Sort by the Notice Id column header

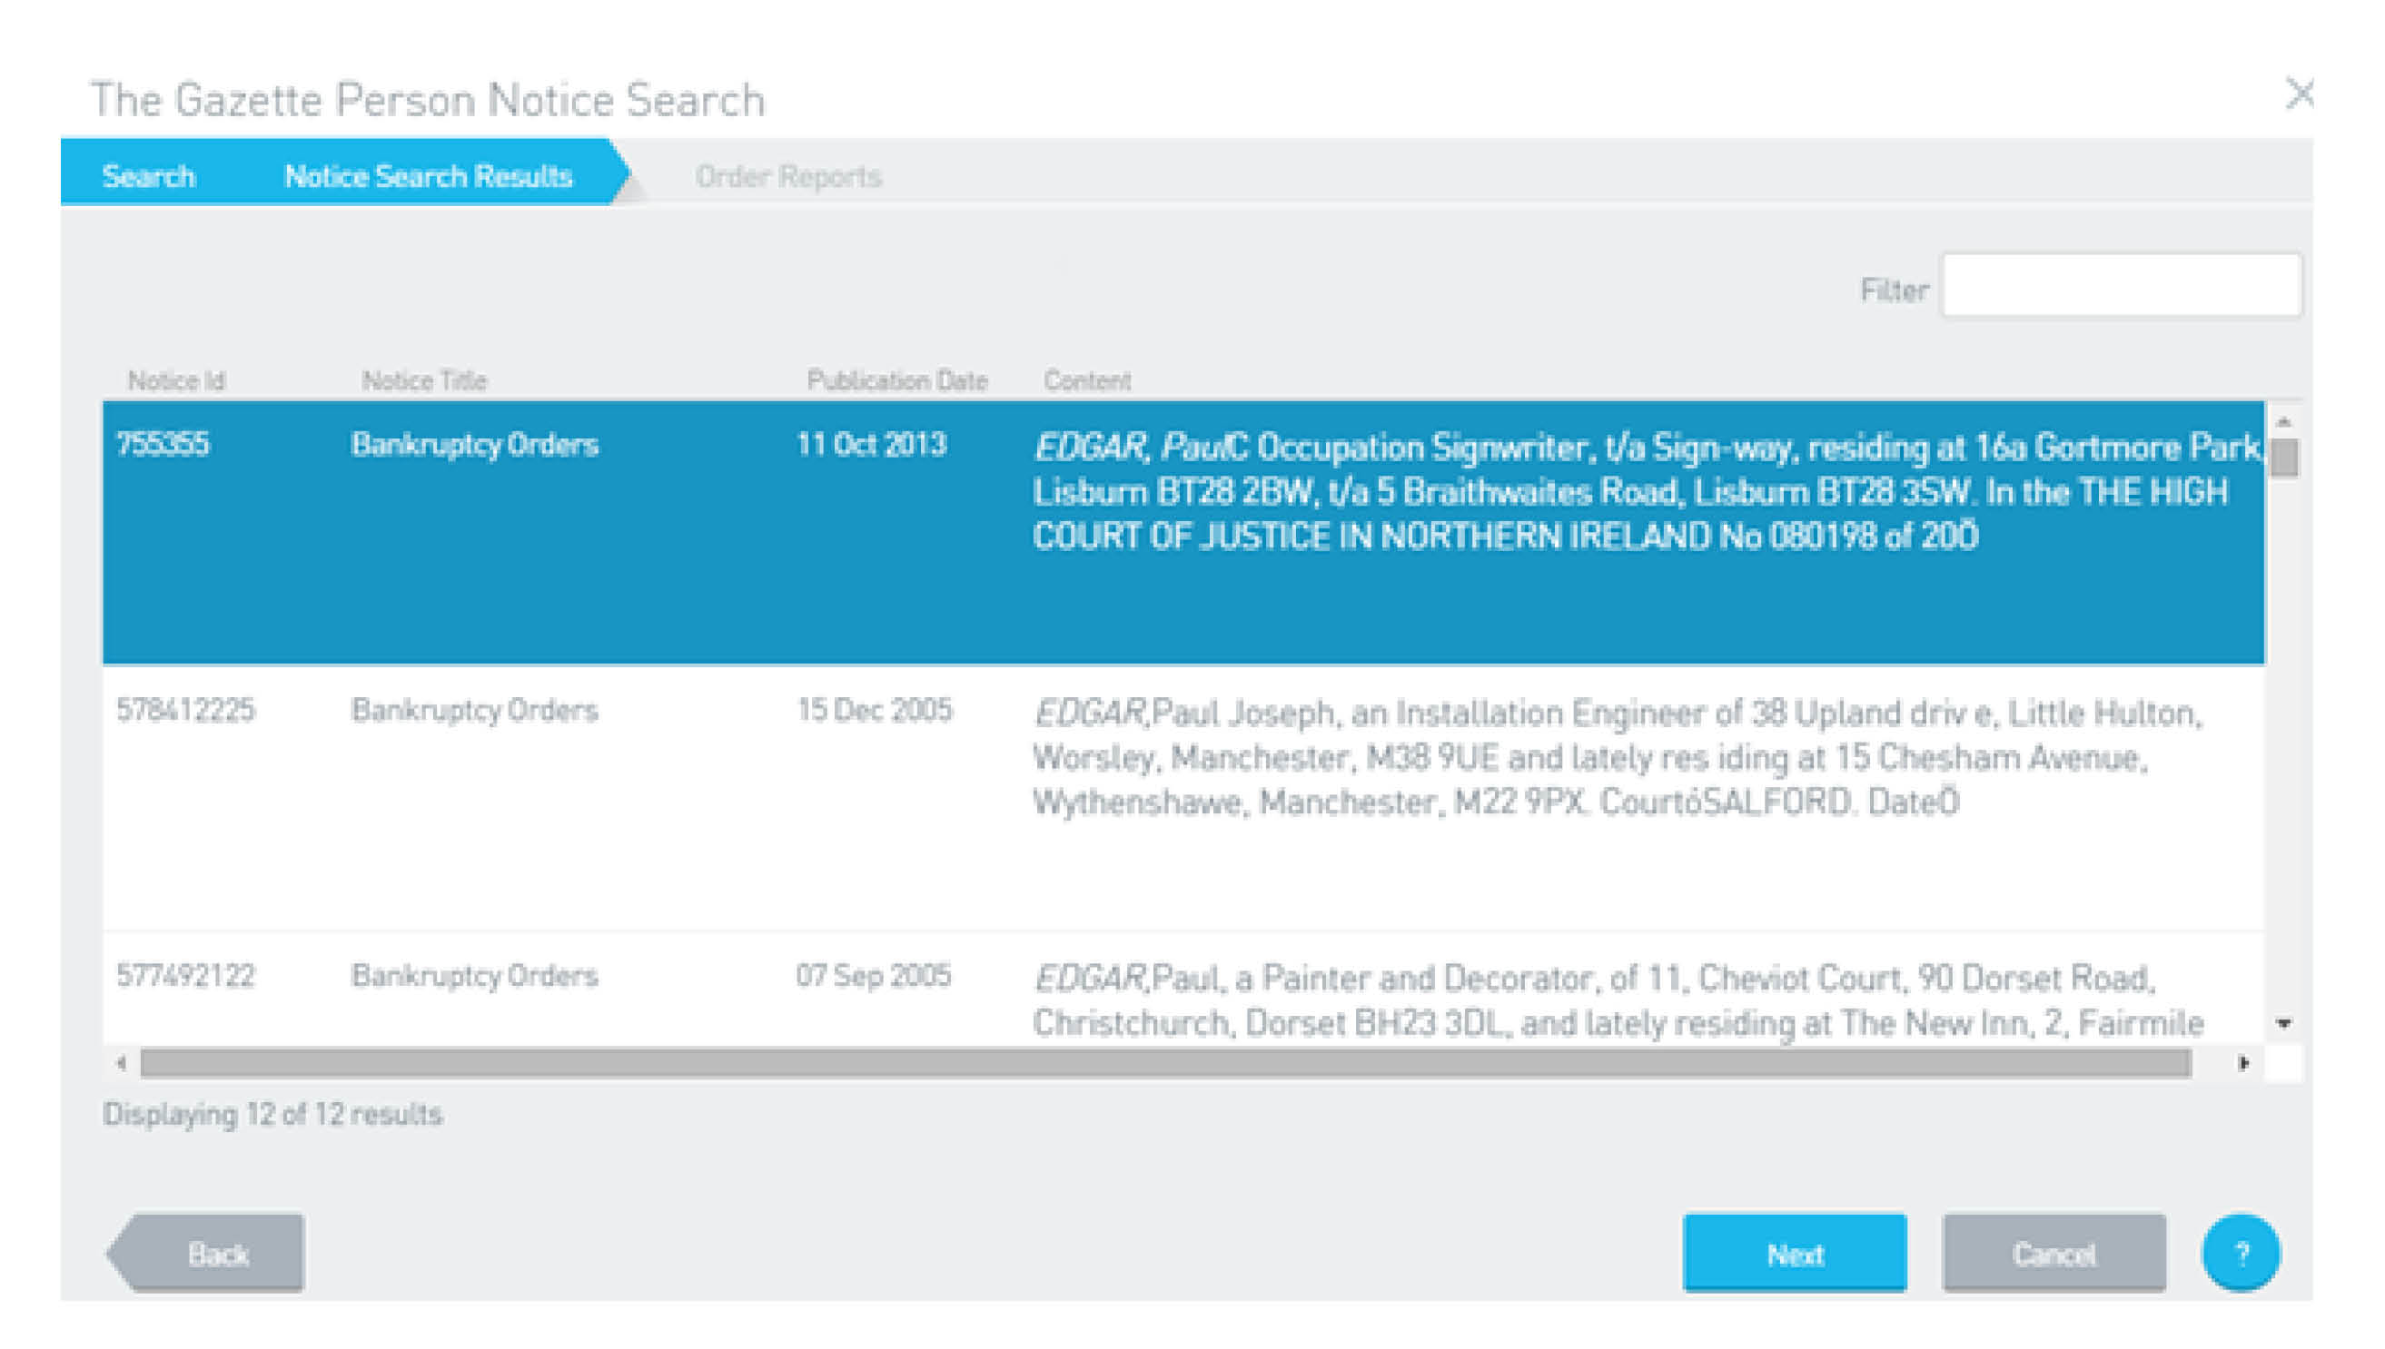176,380
